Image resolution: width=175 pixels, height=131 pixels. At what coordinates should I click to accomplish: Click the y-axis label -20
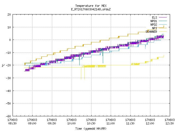[x=8, y=65]
